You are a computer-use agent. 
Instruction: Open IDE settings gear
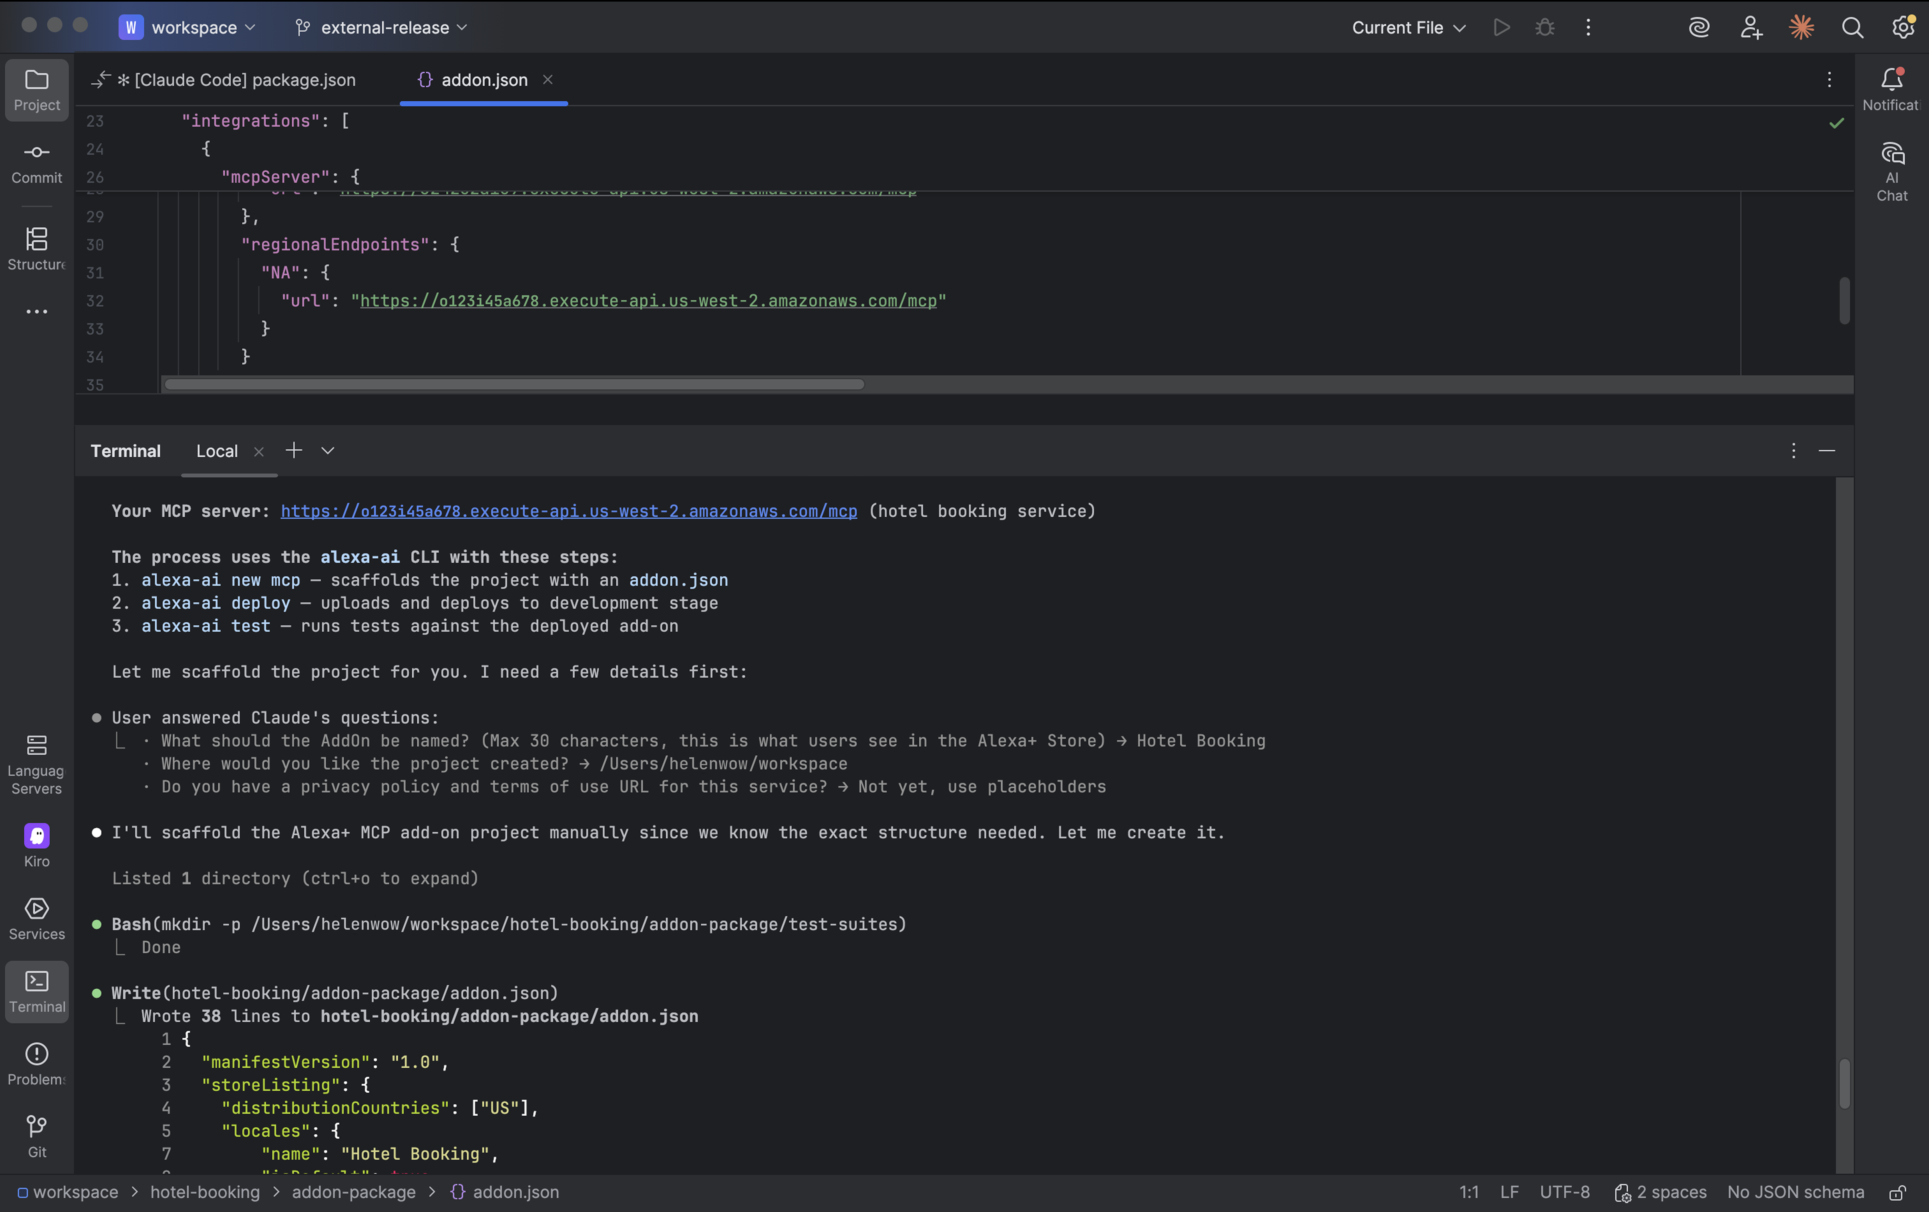click(1903, 27)
